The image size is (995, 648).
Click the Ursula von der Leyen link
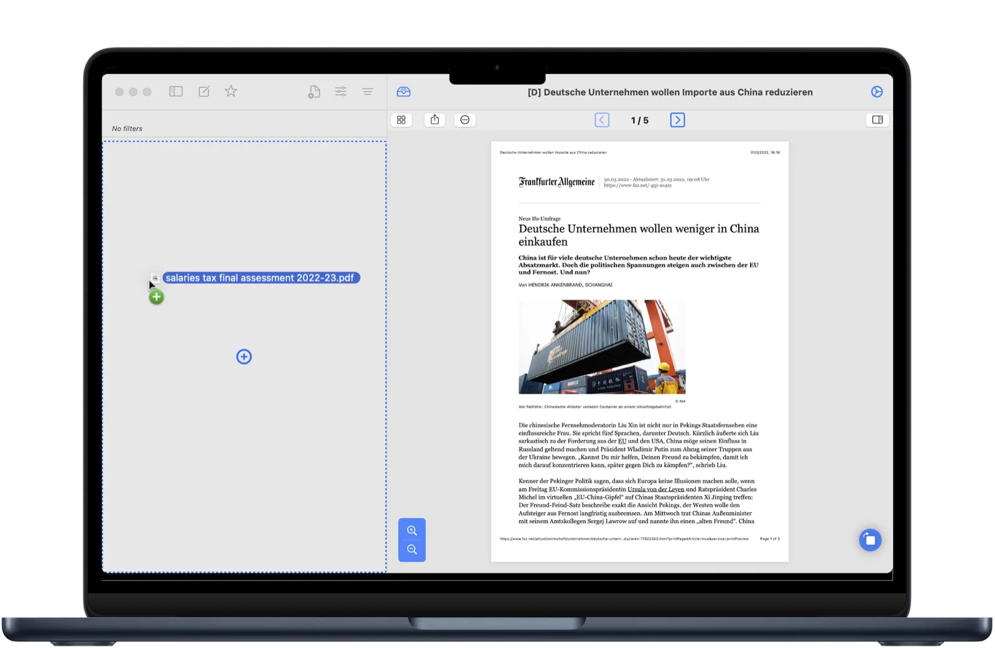(656, 489)
